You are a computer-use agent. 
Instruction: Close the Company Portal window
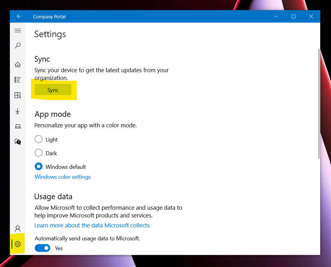click(311, 16)
